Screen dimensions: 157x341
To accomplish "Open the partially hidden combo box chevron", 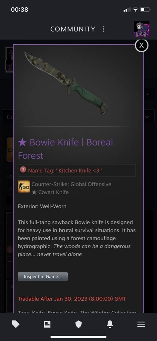I will (147, 117).
